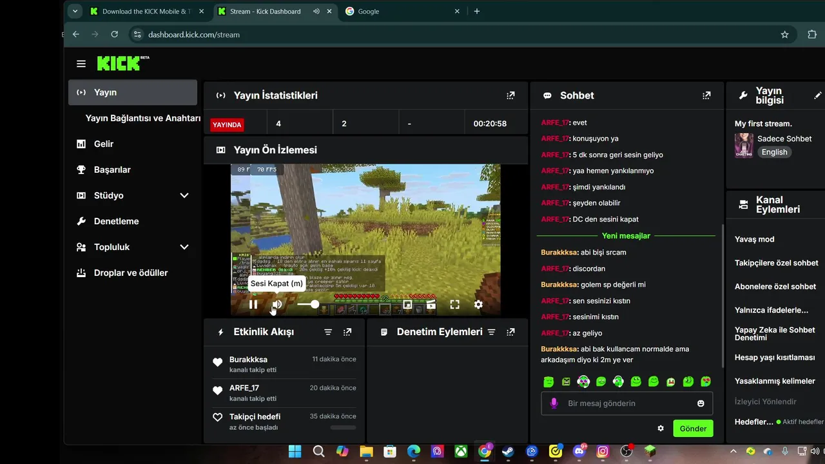The image size is (825, 464).
Task: Reload the dashboard page
Action: point(115,34)
